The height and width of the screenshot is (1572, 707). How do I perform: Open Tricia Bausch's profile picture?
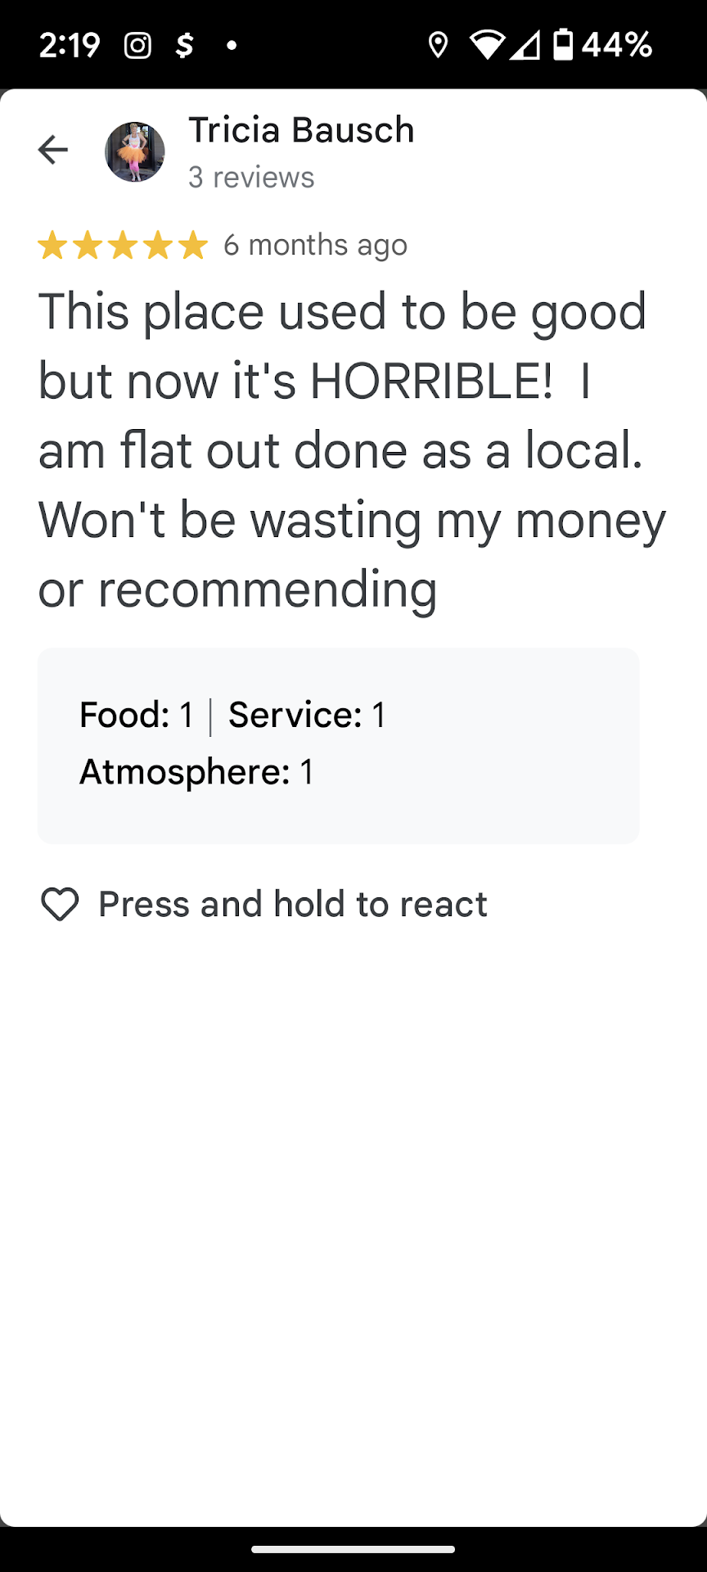coord(135,151)
